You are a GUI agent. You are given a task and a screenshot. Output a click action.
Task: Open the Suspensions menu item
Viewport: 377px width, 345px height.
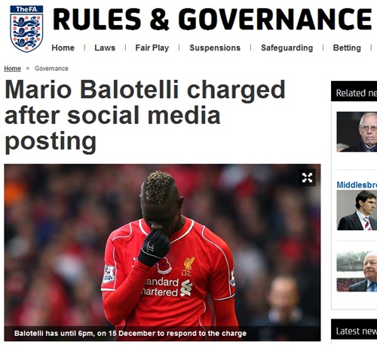(215, 48)
